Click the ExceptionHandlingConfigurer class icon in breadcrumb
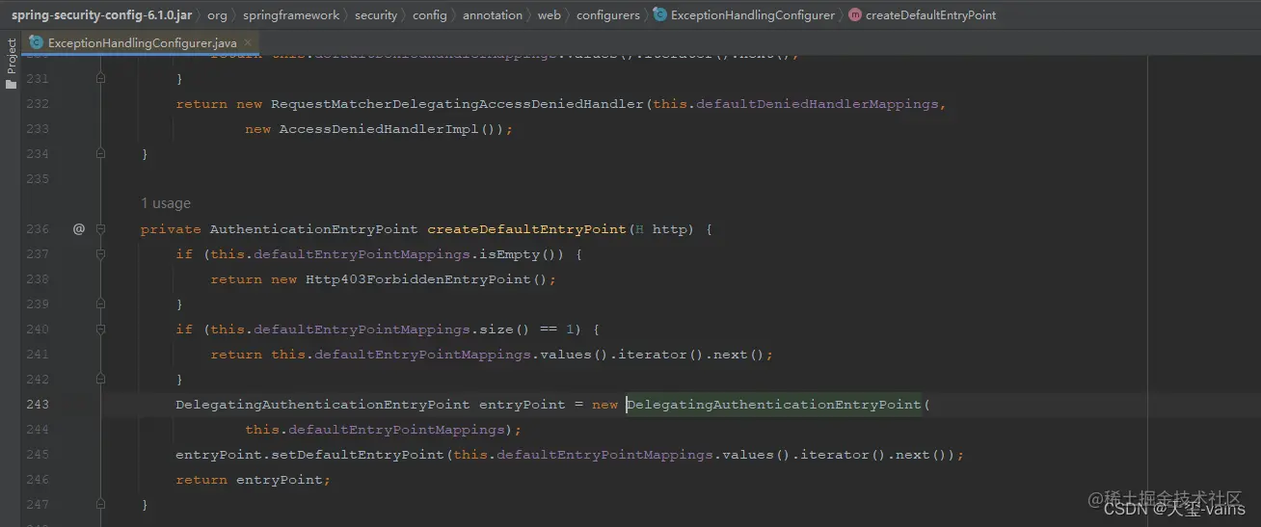Screen dimensions: 1261x527 [659, 15]
